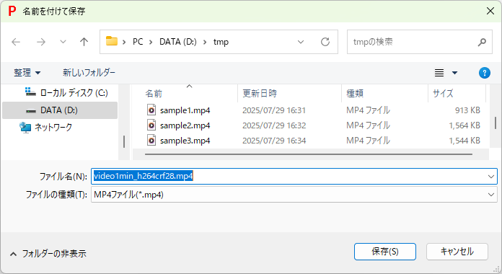Click the キャンセル button
Viewport: 502px width, 274px height.
(x=457, y=252)
